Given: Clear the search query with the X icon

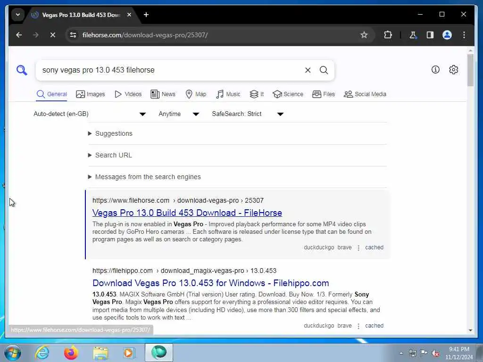Looking at the screenshot, I should click(308, 70).
